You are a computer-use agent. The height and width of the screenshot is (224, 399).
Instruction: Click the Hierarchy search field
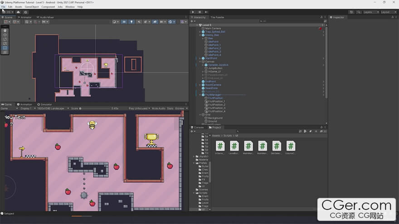290,21
